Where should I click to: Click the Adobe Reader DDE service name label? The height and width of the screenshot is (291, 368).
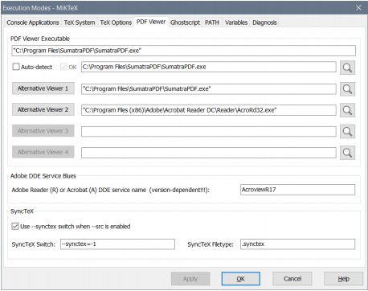point(110,190)
